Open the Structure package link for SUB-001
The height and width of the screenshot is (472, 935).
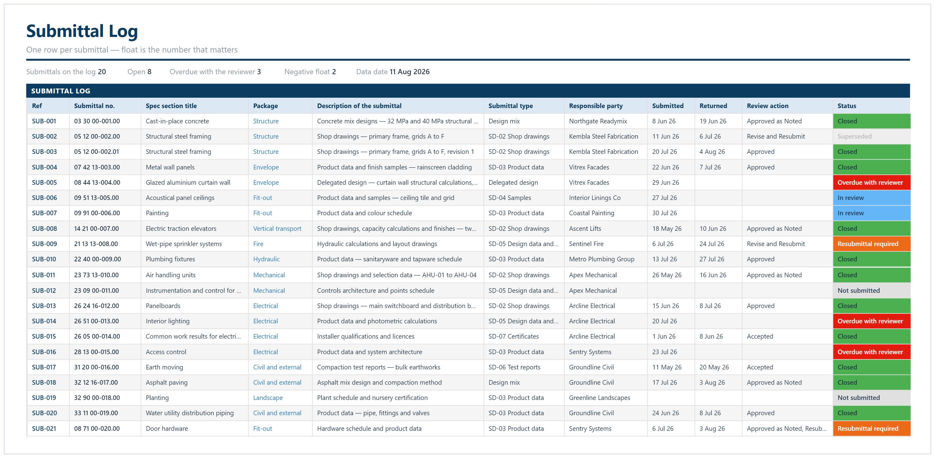266,121
